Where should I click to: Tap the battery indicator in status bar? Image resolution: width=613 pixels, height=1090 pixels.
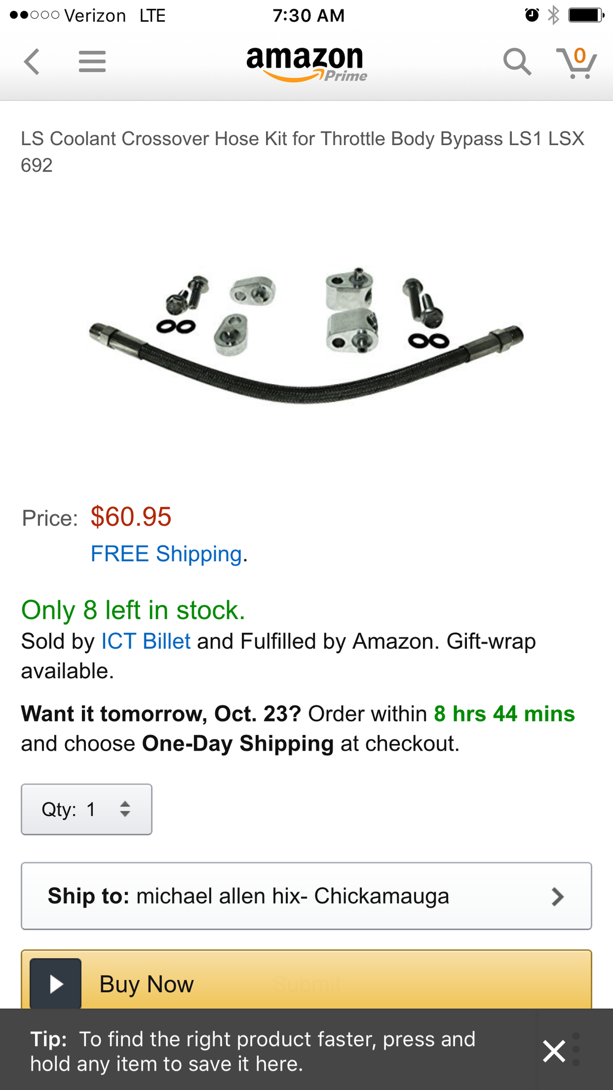pyautogui.click(x=586, y=15)
